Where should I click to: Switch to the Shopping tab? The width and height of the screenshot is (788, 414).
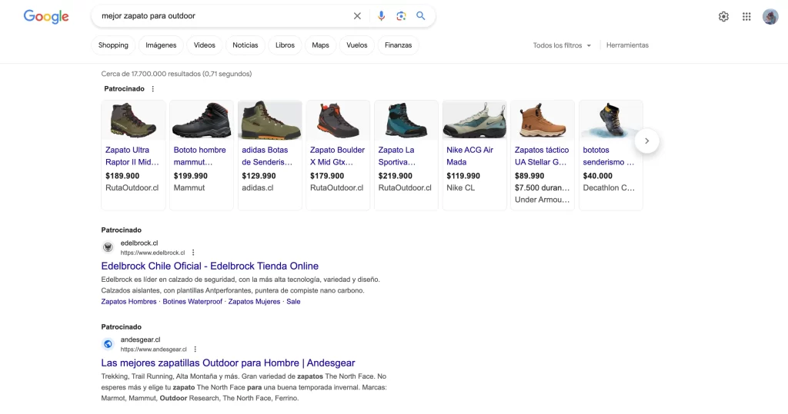(x=113, y=45)
